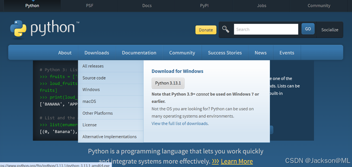Open the Success Stories menu

225,53
